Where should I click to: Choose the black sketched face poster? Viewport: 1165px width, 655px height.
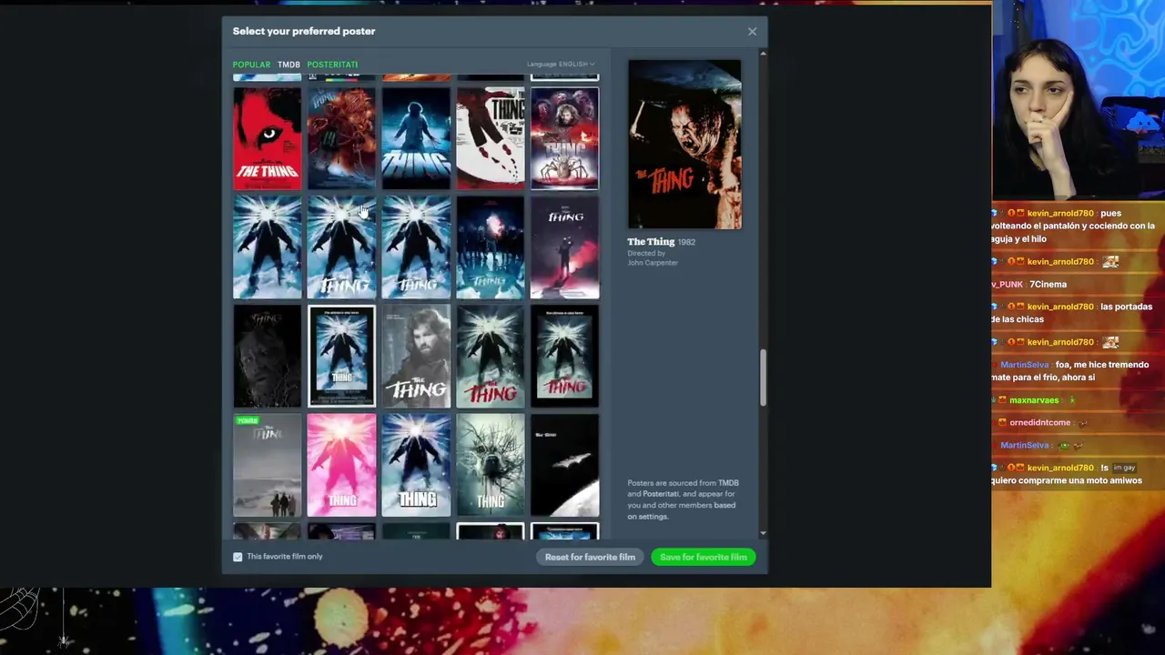click(x=268, y=357)
